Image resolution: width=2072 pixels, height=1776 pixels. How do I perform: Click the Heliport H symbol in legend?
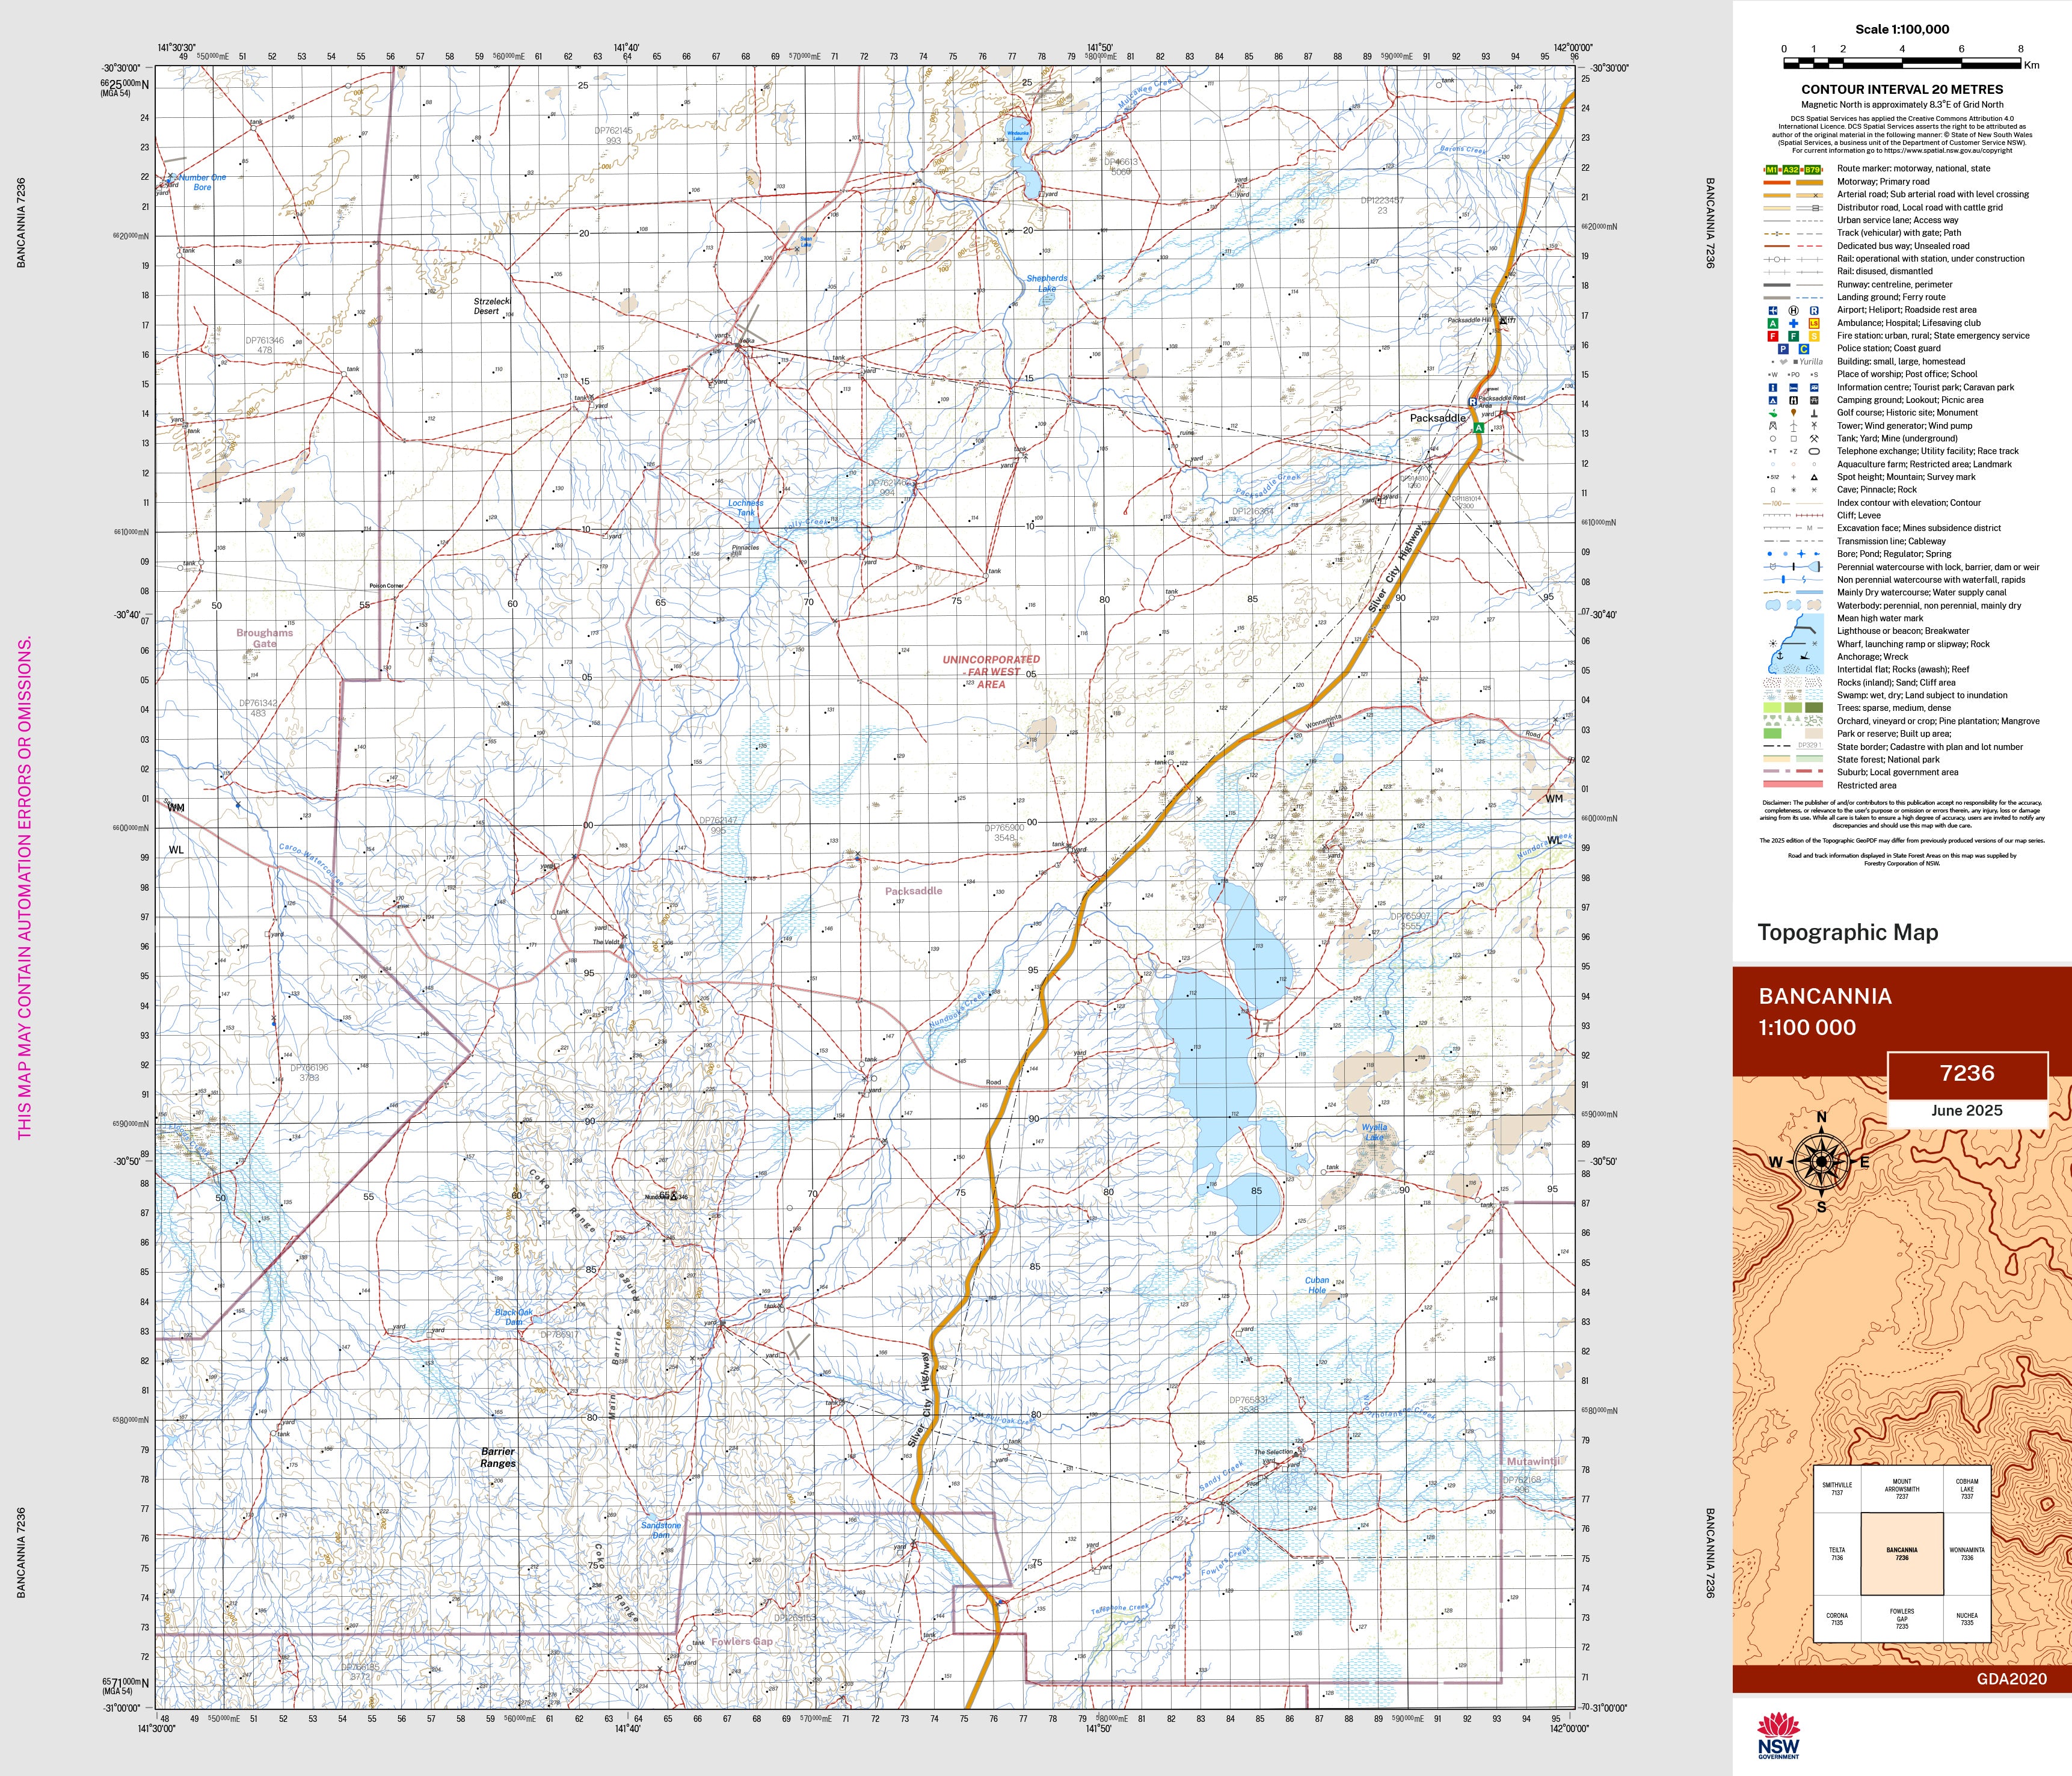1793,310
